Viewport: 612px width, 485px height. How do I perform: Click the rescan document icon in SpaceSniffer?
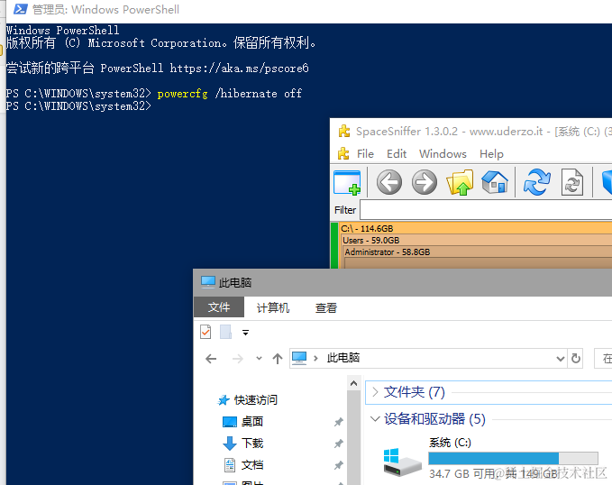click(x=572, y=183)
